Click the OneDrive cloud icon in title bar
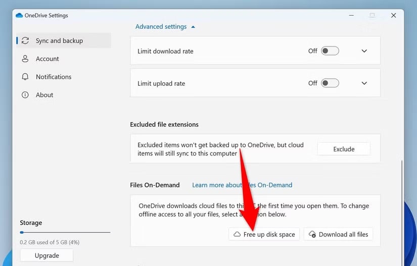417x266 pixels. (x=20, y=16)
